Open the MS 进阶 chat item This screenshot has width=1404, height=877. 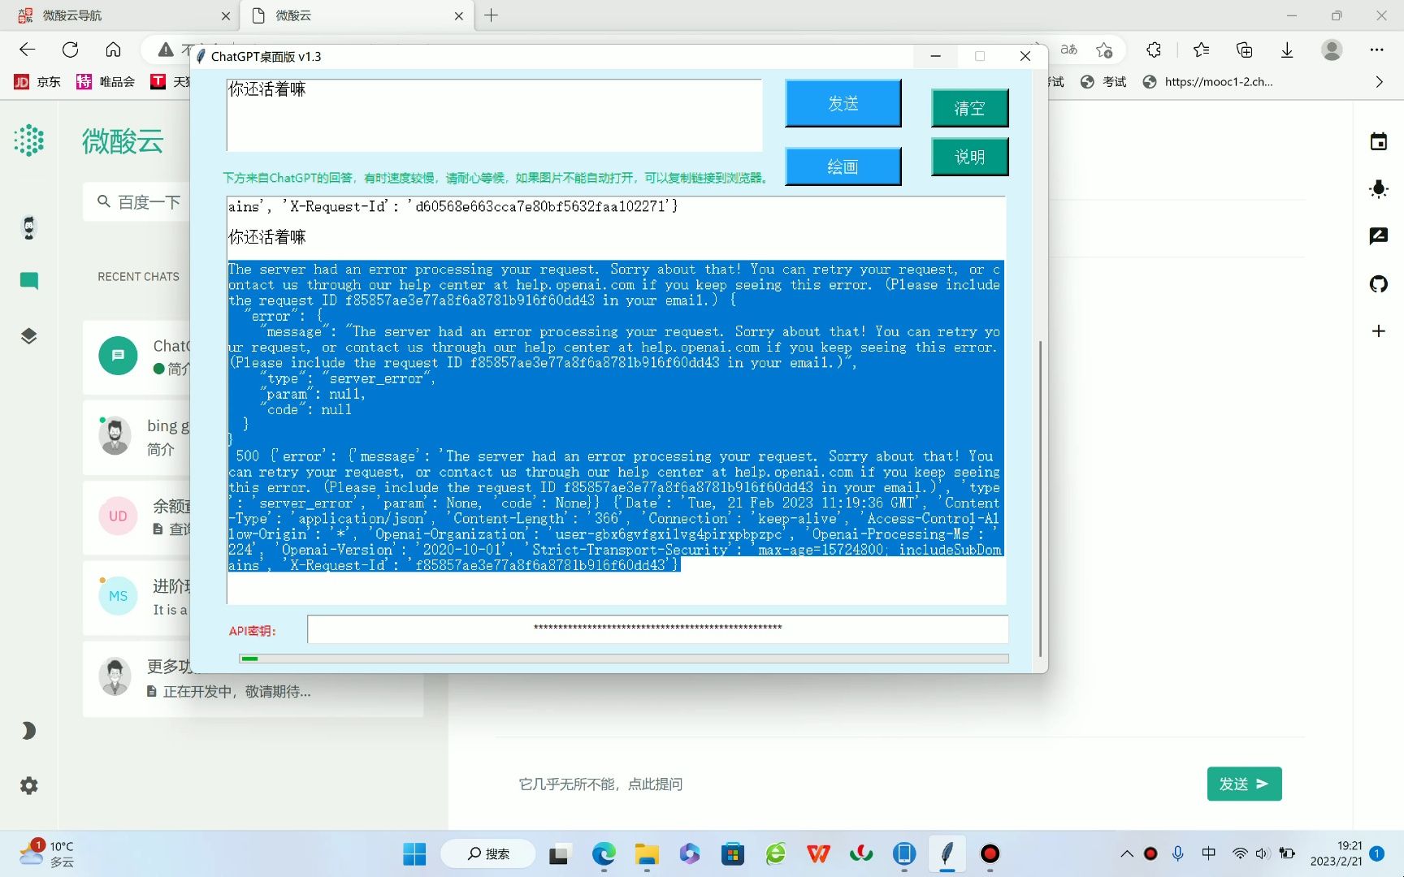138,598
